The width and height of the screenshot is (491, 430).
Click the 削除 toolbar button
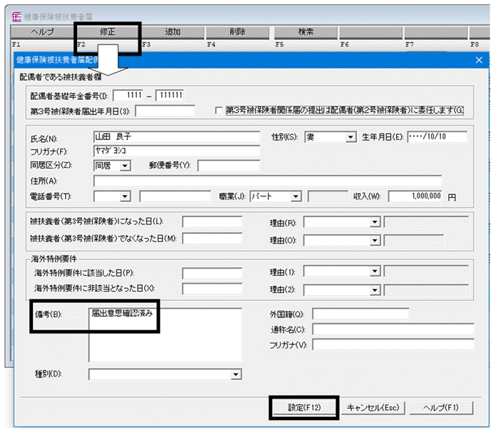tap(238, 32)
